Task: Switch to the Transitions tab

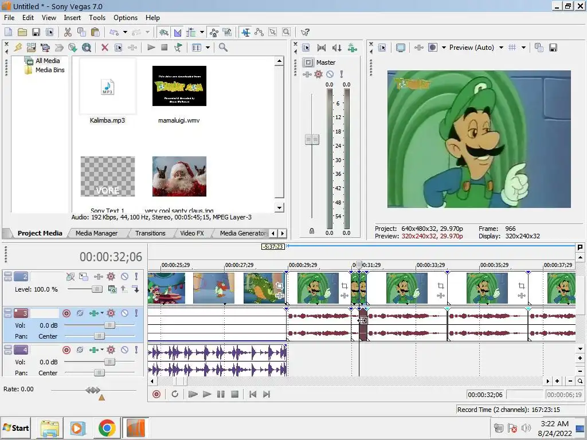Action: tap(150, 233)
